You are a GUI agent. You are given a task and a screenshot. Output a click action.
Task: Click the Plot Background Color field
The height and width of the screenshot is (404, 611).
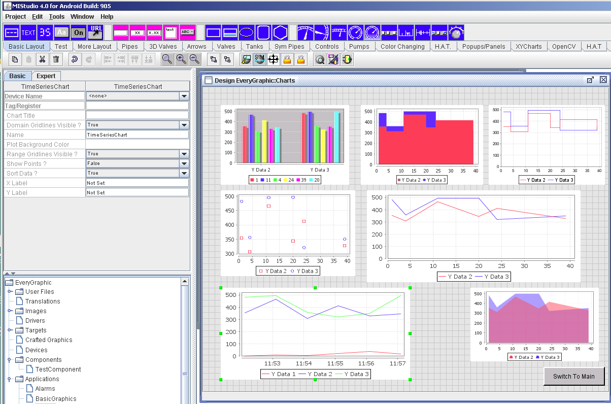137,144
